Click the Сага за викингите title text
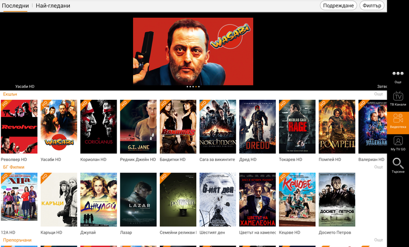409x247 pixels. tap(217, 160)
